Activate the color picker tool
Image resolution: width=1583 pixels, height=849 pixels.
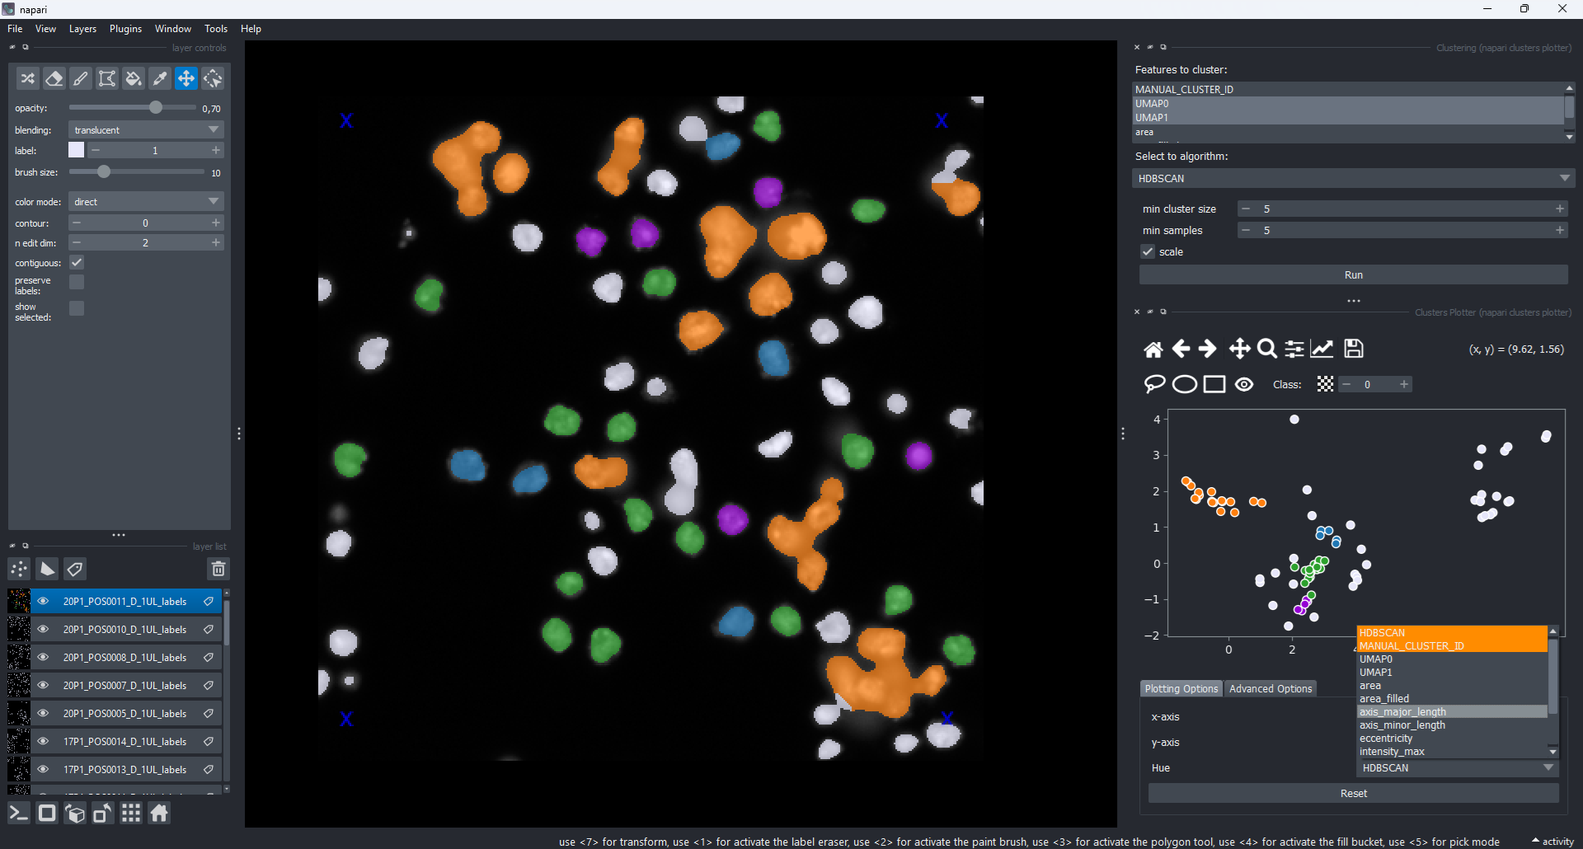click(x=160, y=78)
